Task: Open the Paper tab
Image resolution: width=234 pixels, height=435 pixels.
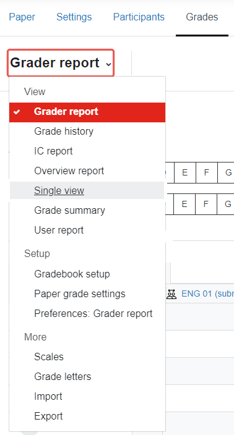Action: tap(22, 17)
